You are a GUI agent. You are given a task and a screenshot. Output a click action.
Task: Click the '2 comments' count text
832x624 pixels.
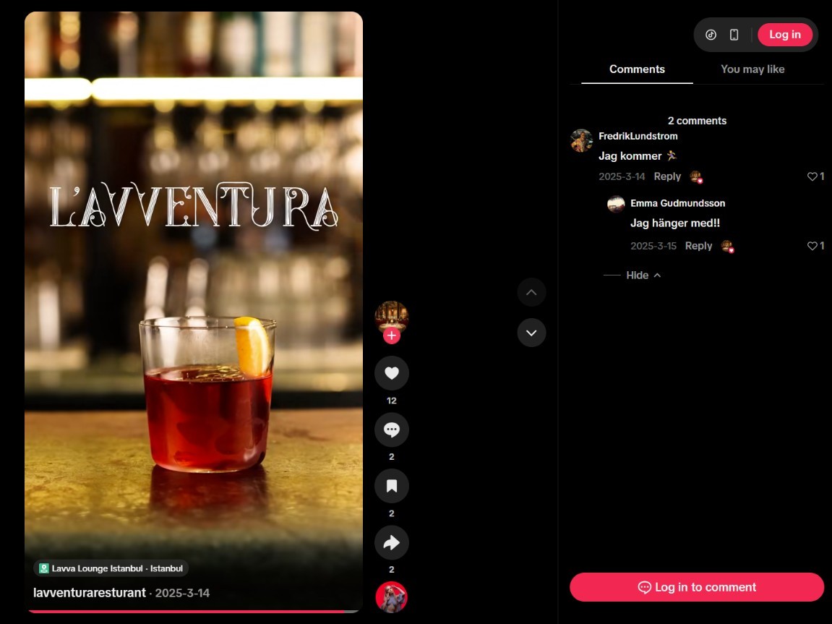point(697,121)
